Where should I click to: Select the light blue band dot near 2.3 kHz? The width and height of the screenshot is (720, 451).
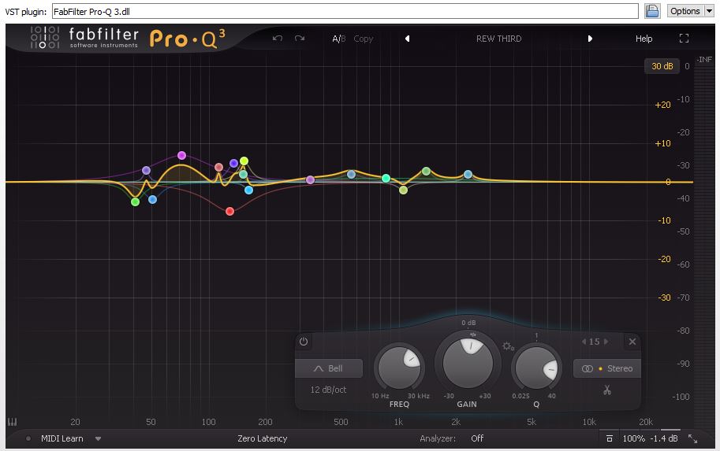pyautogui.click(x=468, y=174)
